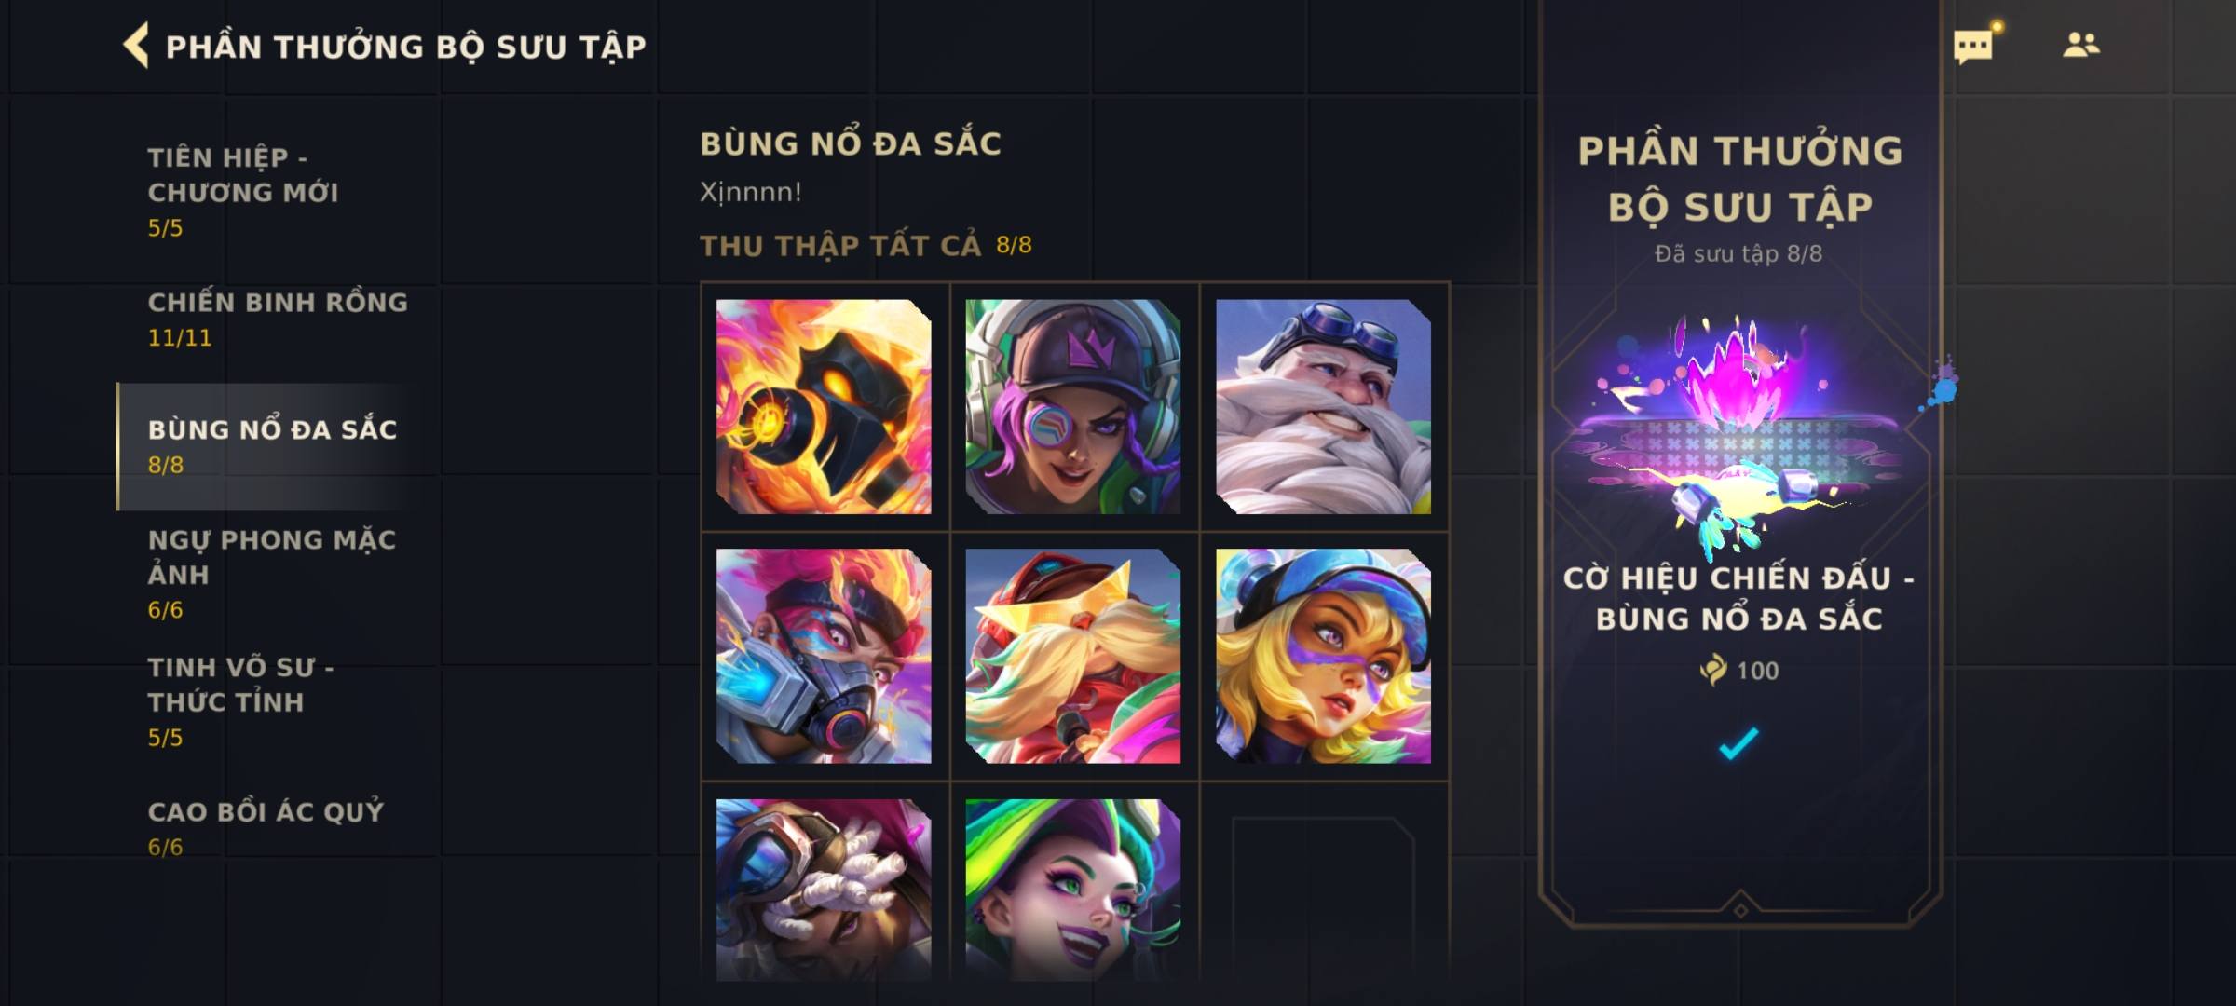
Task: Go back using the arrow icon
Action: 136,46
